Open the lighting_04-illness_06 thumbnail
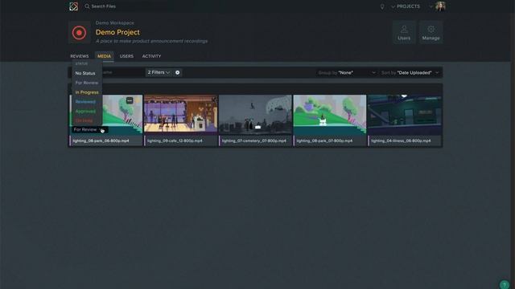Screen dimensions: 515x289 [x=405, y=115]
